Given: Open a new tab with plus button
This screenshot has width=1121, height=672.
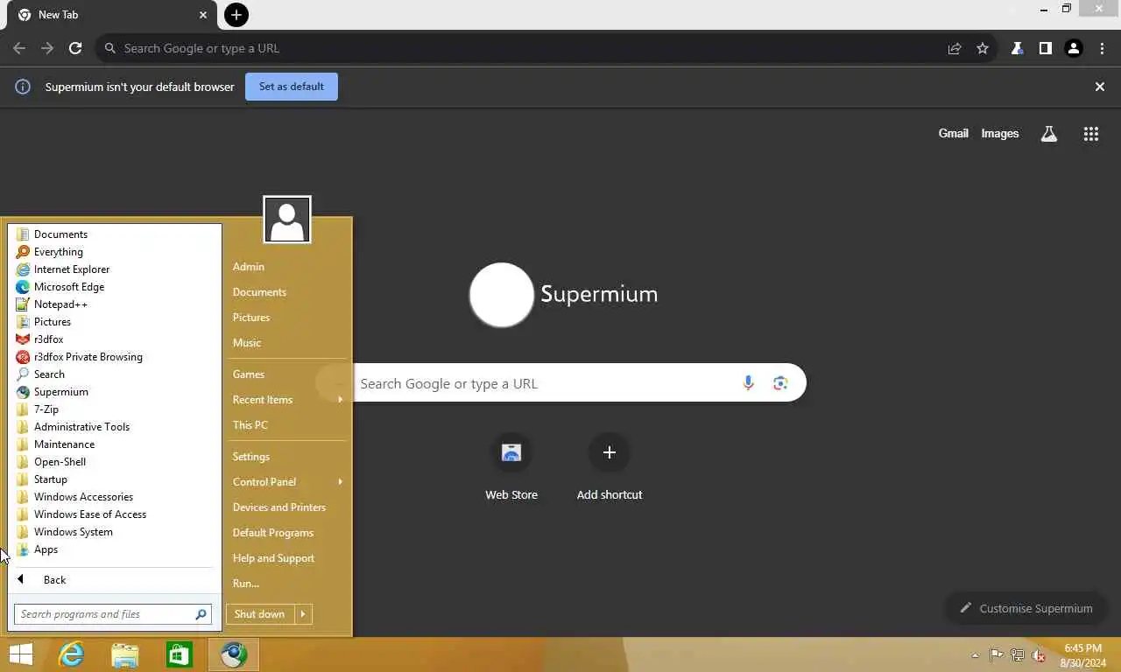Looking at the screenshot, I should tap(236, 15).
